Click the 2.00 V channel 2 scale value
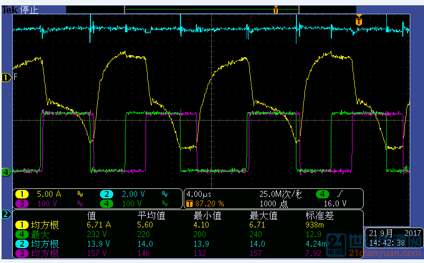 [133, 194]
